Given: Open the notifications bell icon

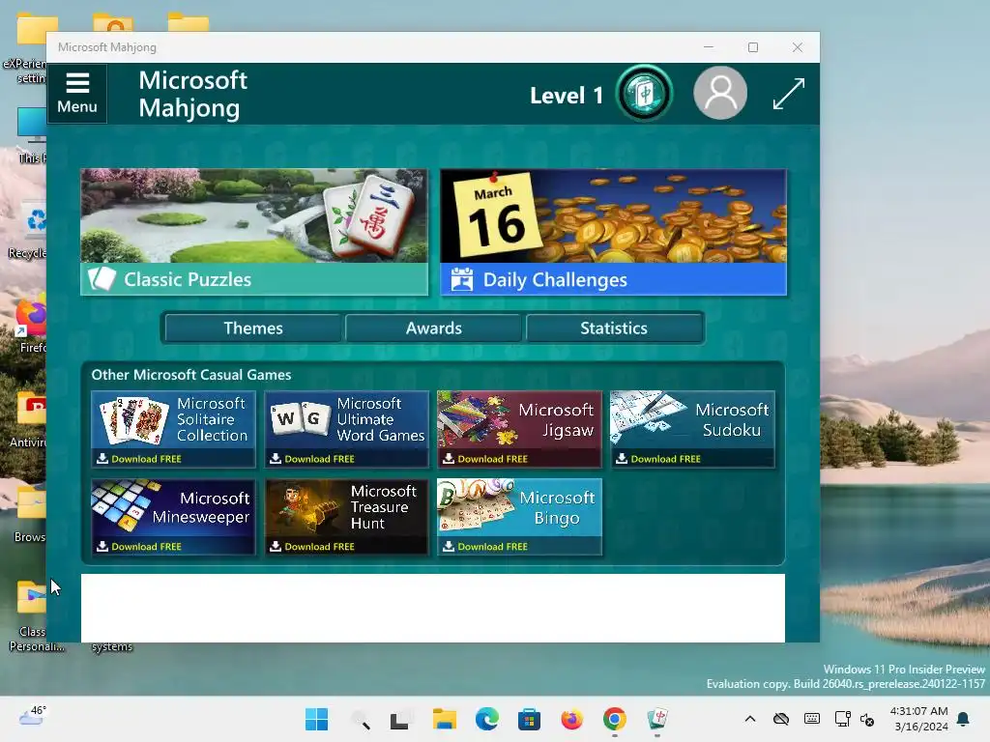Looking at the screenshot, I should 964,719.
